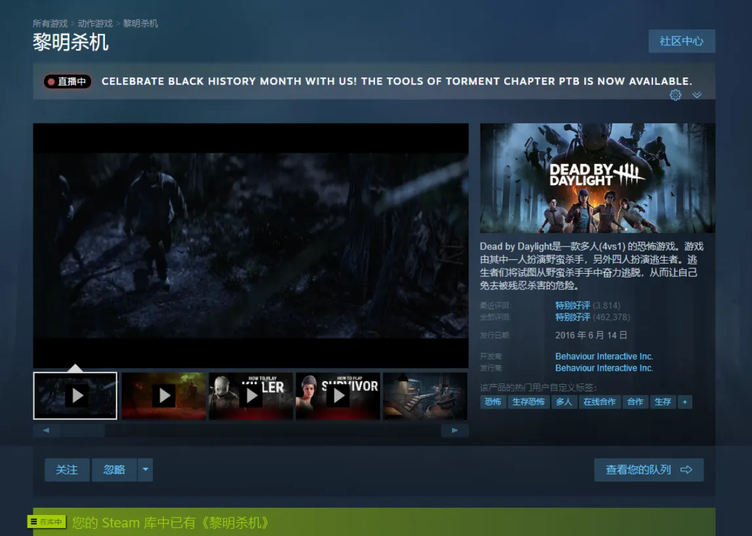Click the plus icon to add tags
Viewport: 752px width, 536px height.
685,402
